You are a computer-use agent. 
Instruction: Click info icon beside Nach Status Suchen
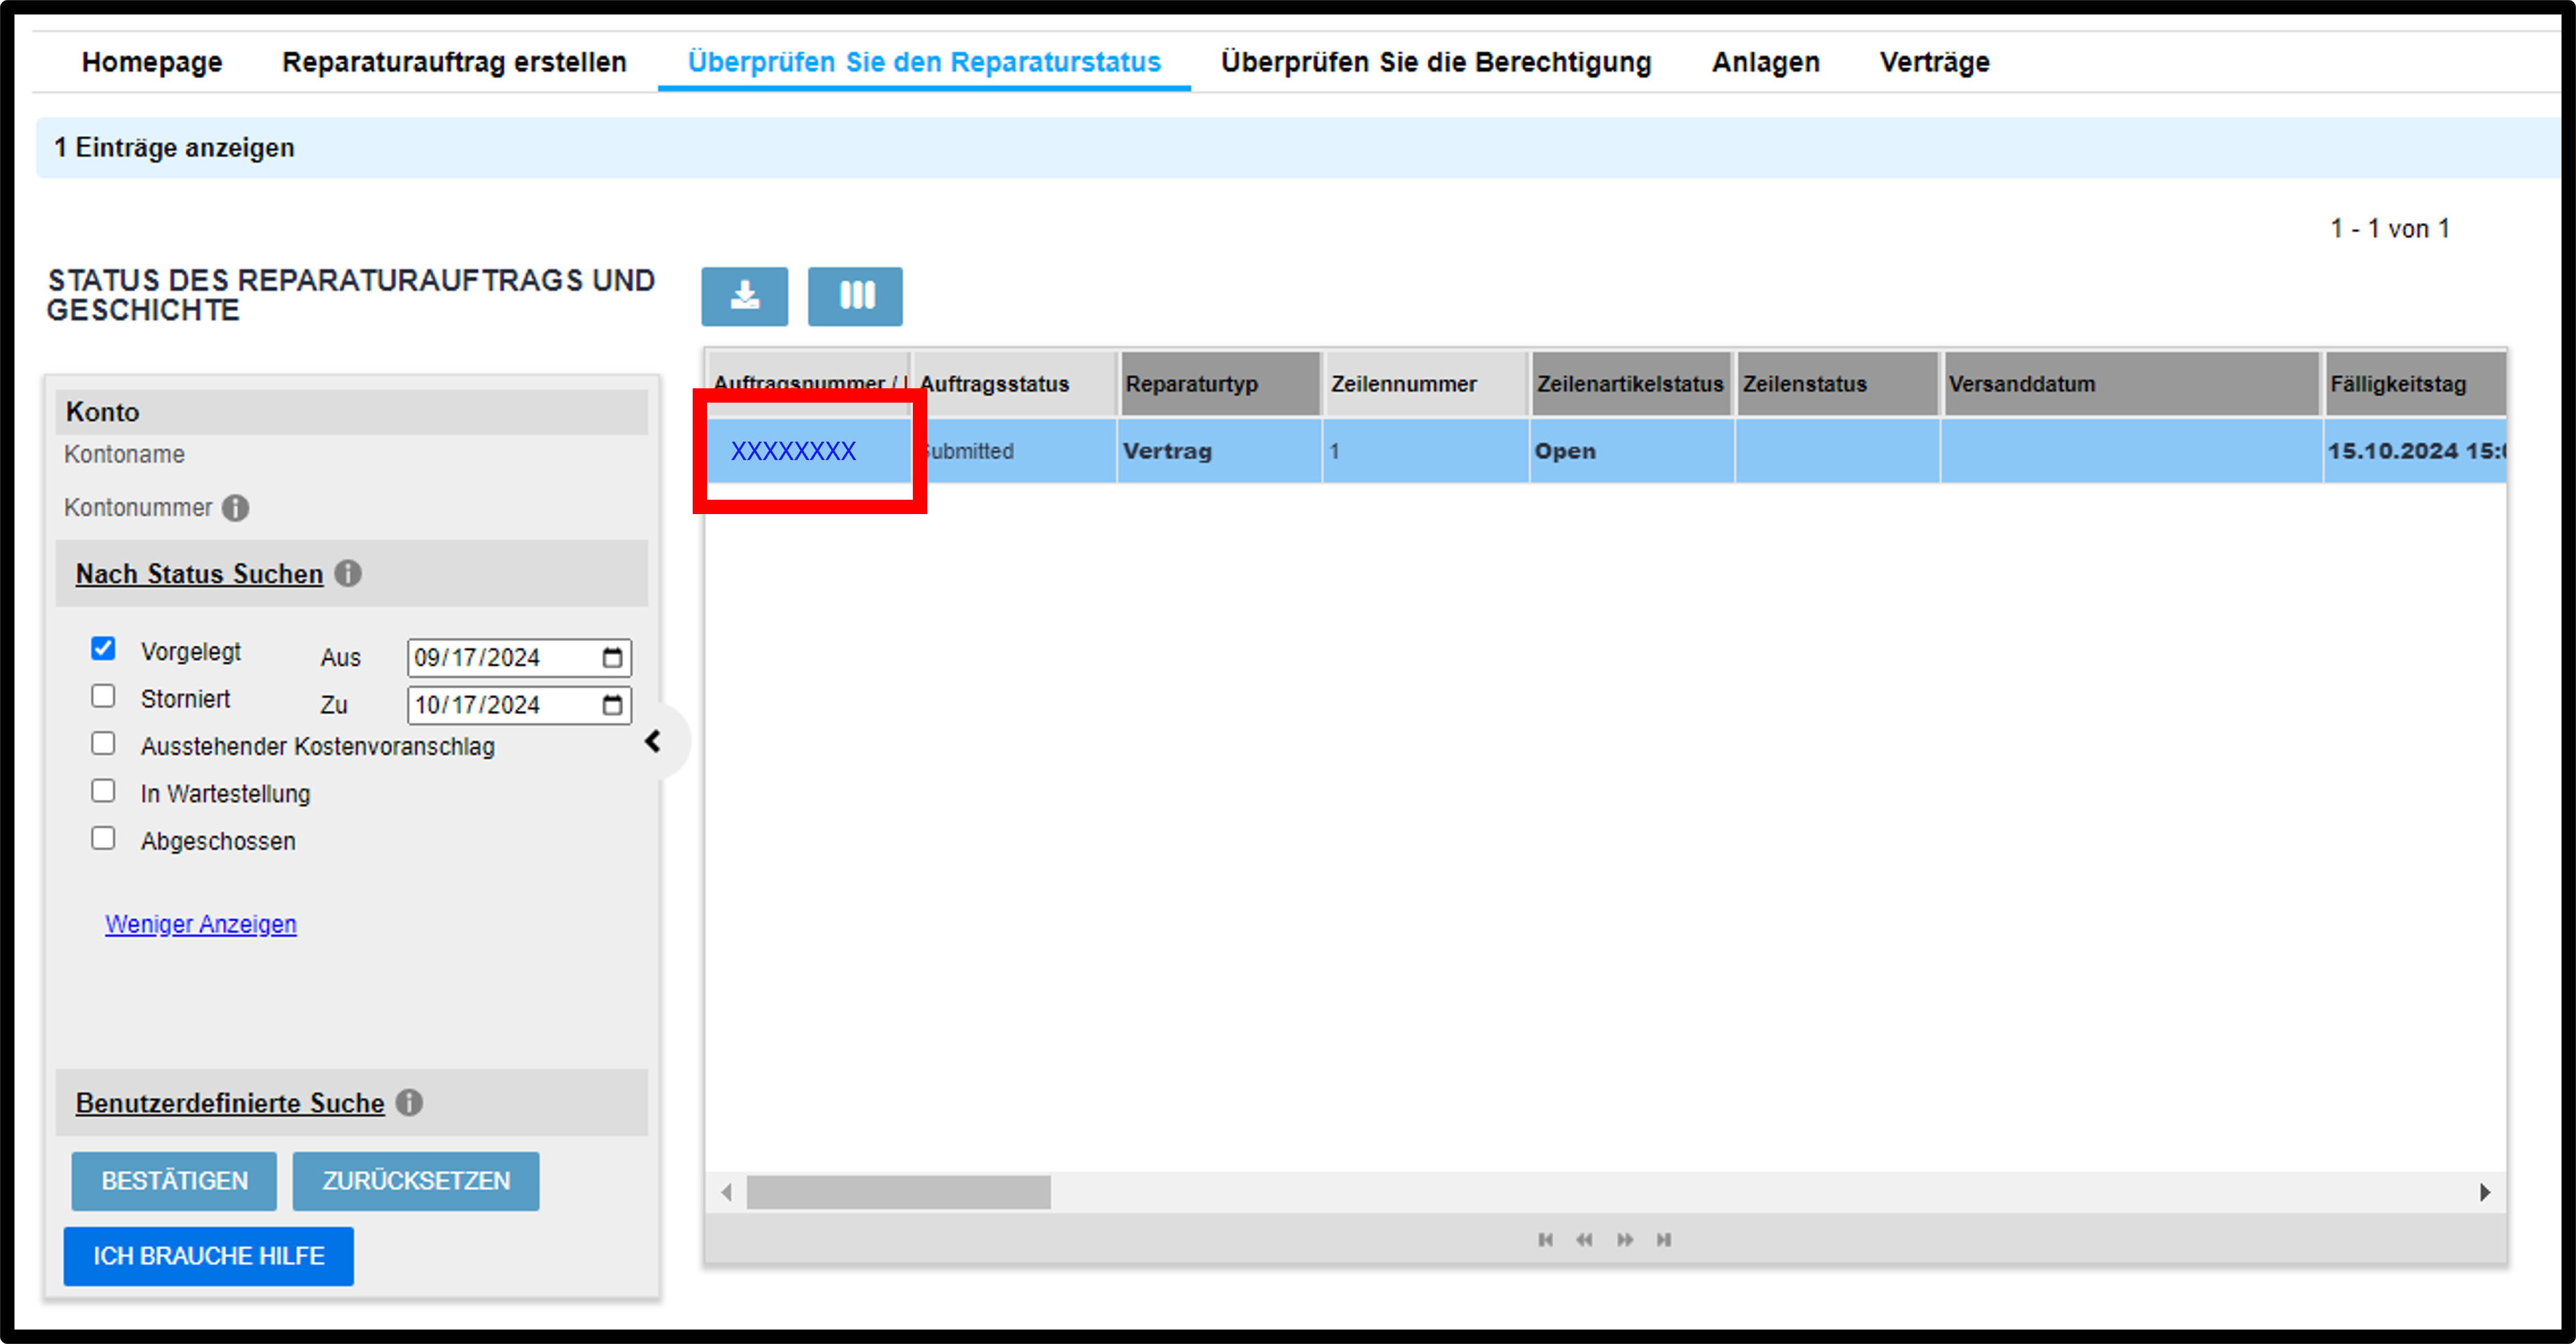[348, 573]
